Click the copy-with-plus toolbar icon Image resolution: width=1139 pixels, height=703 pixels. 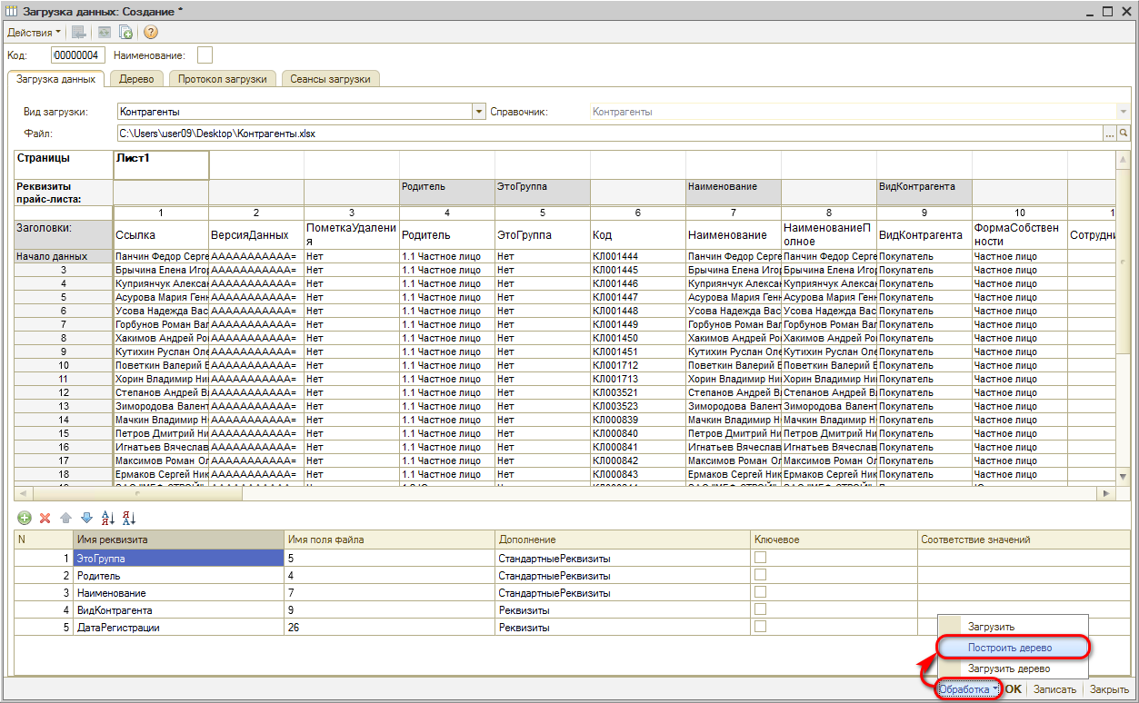pos(126,33)
